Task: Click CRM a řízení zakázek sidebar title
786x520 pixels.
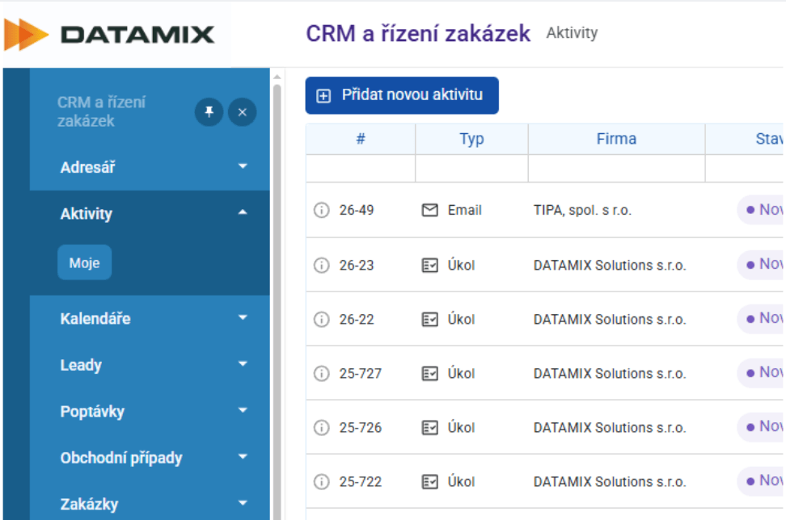Action: point(101,111)
